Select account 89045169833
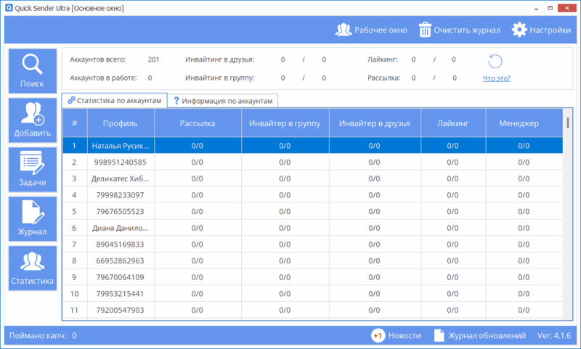 [121, 245]
